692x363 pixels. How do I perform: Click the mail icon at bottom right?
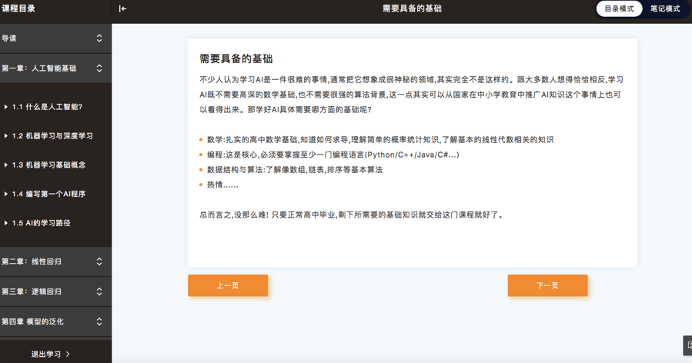[687, 345]
